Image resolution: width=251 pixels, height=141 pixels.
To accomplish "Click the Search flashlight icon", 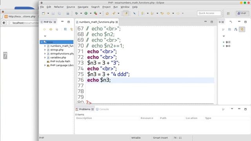I will coord(114,13).
